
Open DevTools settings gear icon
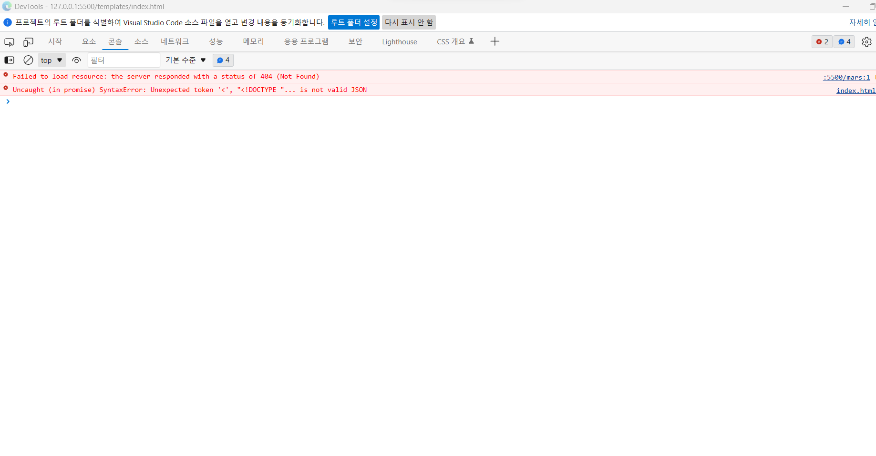click(x=866, y=42)
